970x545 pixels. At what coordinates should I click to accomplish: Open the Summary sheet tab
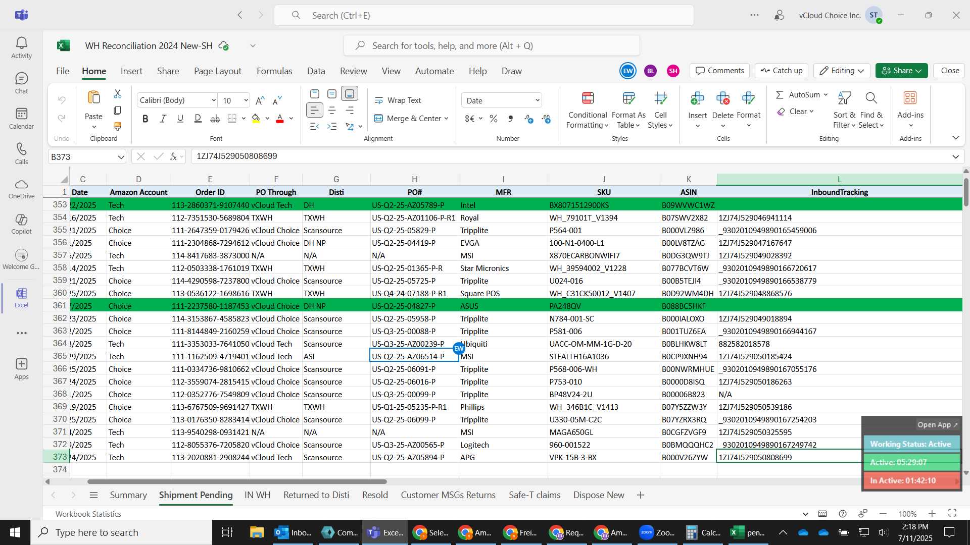128,495
